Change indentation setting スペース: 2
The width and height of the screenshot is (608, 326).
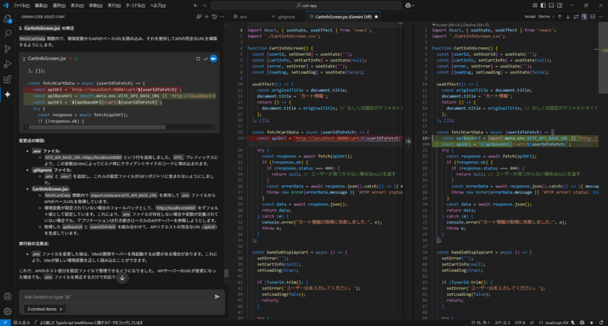(x=502, y=322)
